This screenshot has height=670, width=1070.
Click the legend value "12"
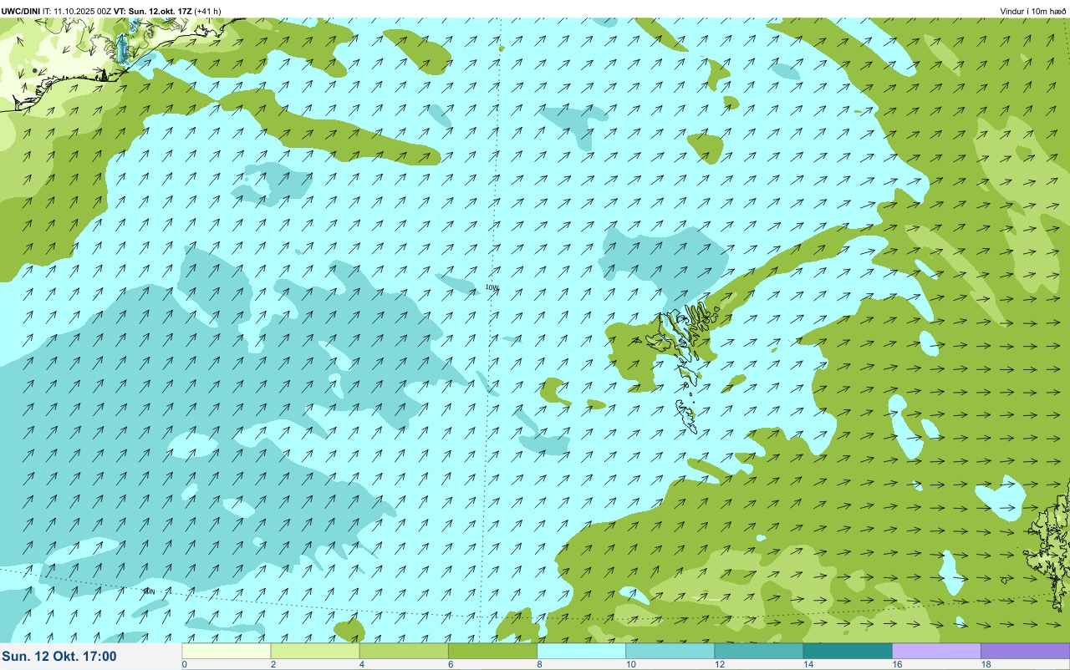(719, 664)
